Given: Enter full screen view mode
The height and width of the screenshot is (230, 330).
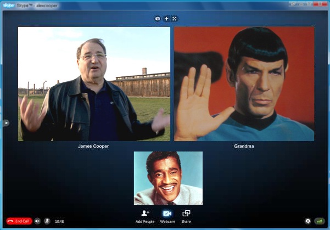Looking at the screenshot, I should (x=175, y=19).
